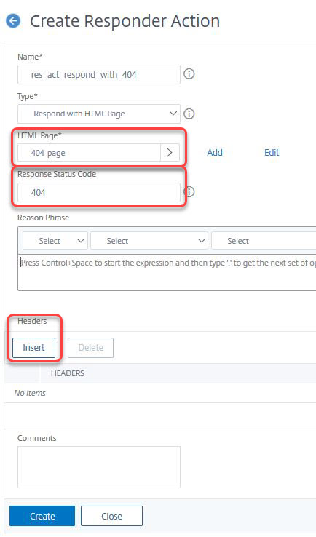The height and width of the screenshot is (537, 316).
Task: Open info icon beside Name field
Action: (x=189, y=74)
